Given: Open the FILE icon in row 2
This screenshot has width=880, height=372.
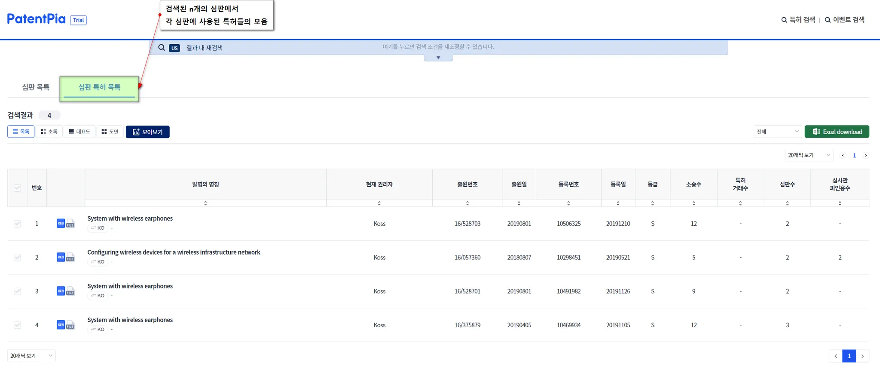Looking at the screenshot, I should [x=70, y=258].
